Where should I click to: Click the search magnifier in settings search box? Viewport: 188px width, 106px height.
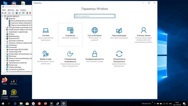click(x=113, y=16)
